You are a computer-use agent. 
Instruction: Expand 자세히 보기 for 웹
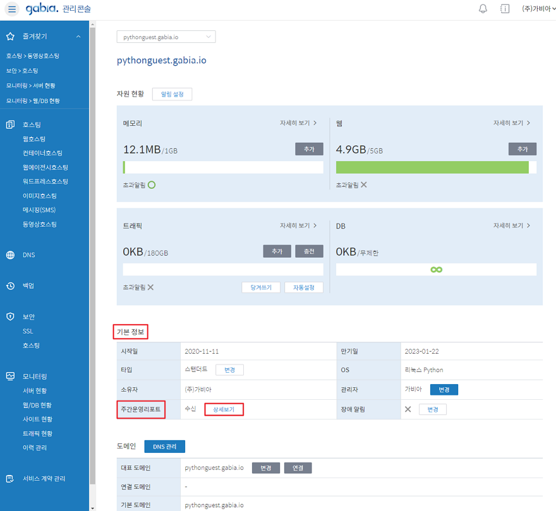tap(512, 123)
